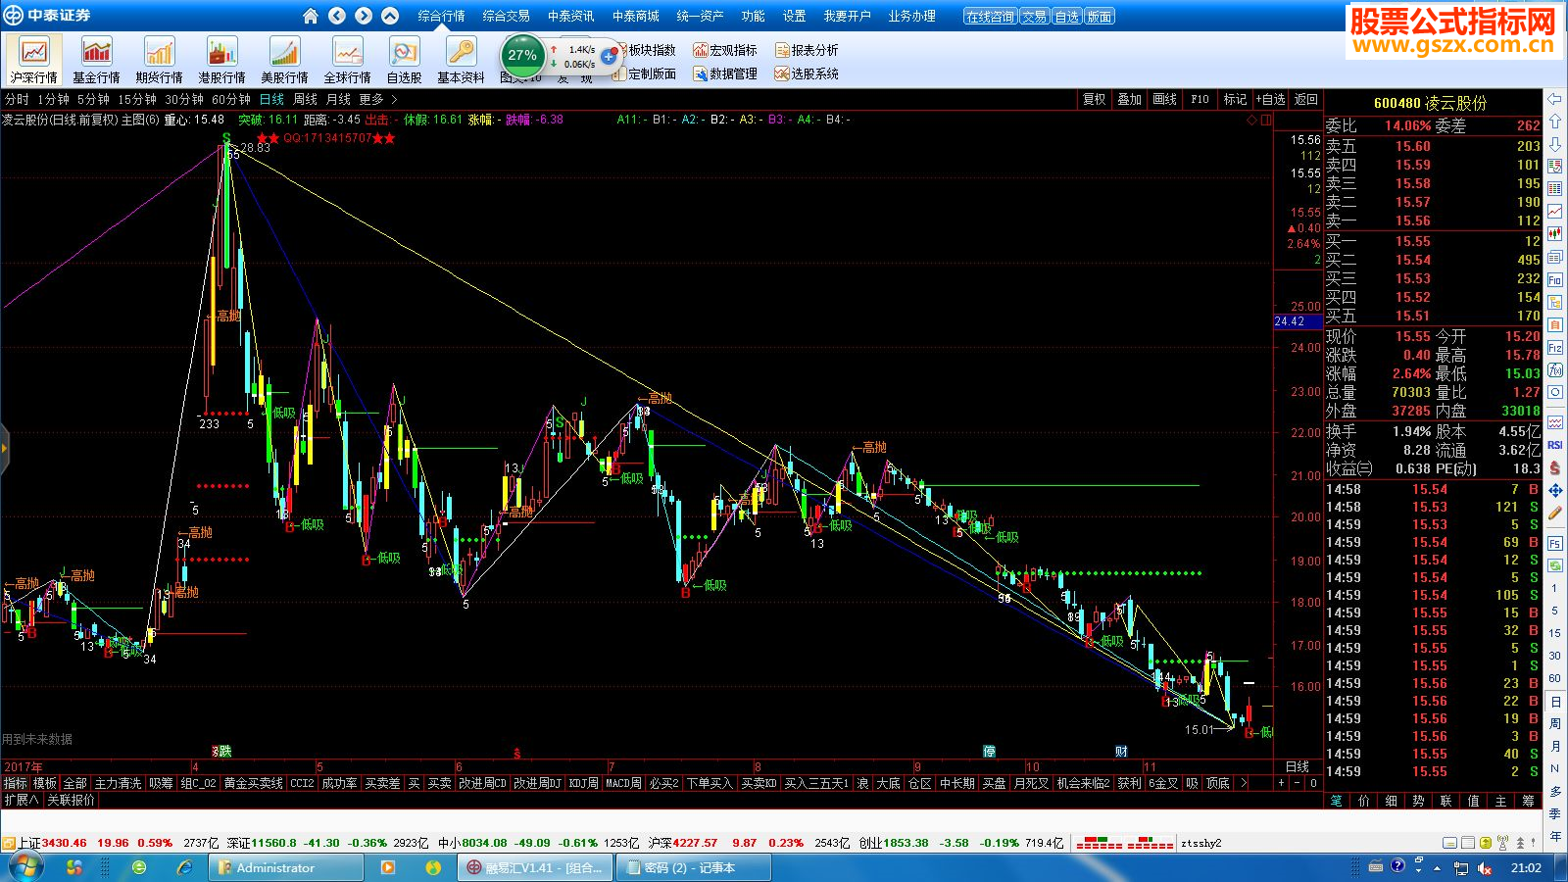Click the up arrow in right sidebar
The image size is (1568, 882).
click(1555, 122)
